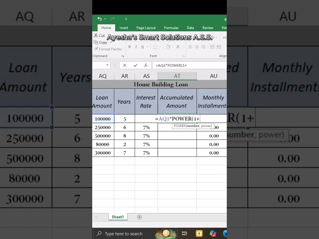Screen dimensions: 319x239
Task: Select the AT column header
Action: click(x=177, y=76)
